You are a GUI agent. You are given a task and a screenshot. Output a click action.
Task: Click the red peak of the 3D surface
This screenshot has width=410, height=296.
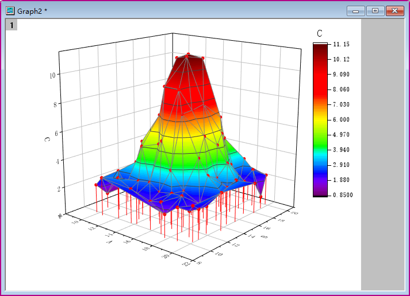pyautogui.click(x=187, y=63)
